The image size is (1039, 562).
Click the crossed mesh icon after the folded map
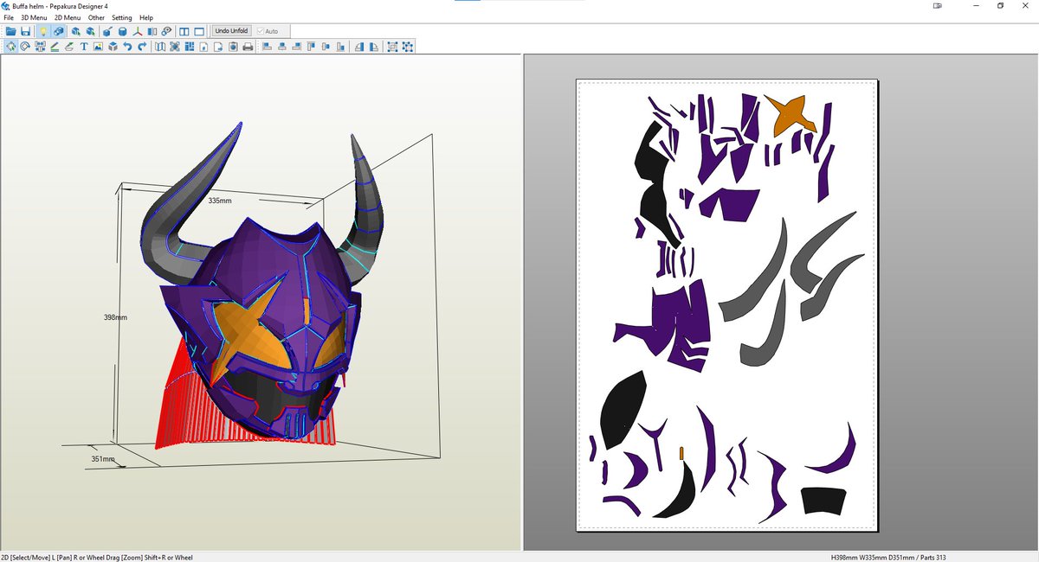174,46
